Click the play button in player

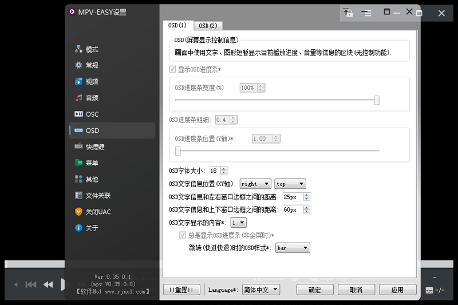(62, 284)
